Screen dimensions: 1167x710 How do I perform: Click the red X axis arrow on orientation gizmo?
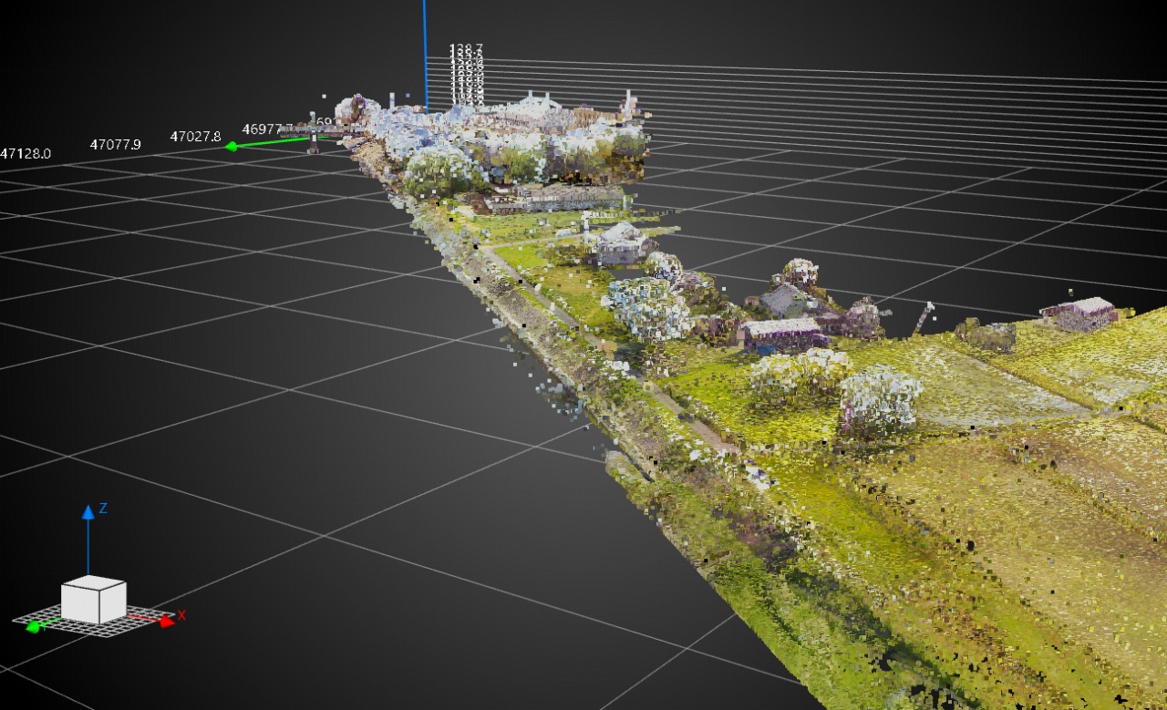coord(166,622)
